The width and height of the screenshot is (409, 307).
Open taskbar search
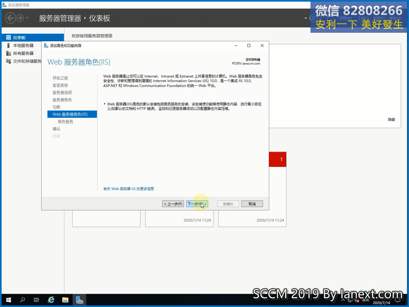[22, 300]
